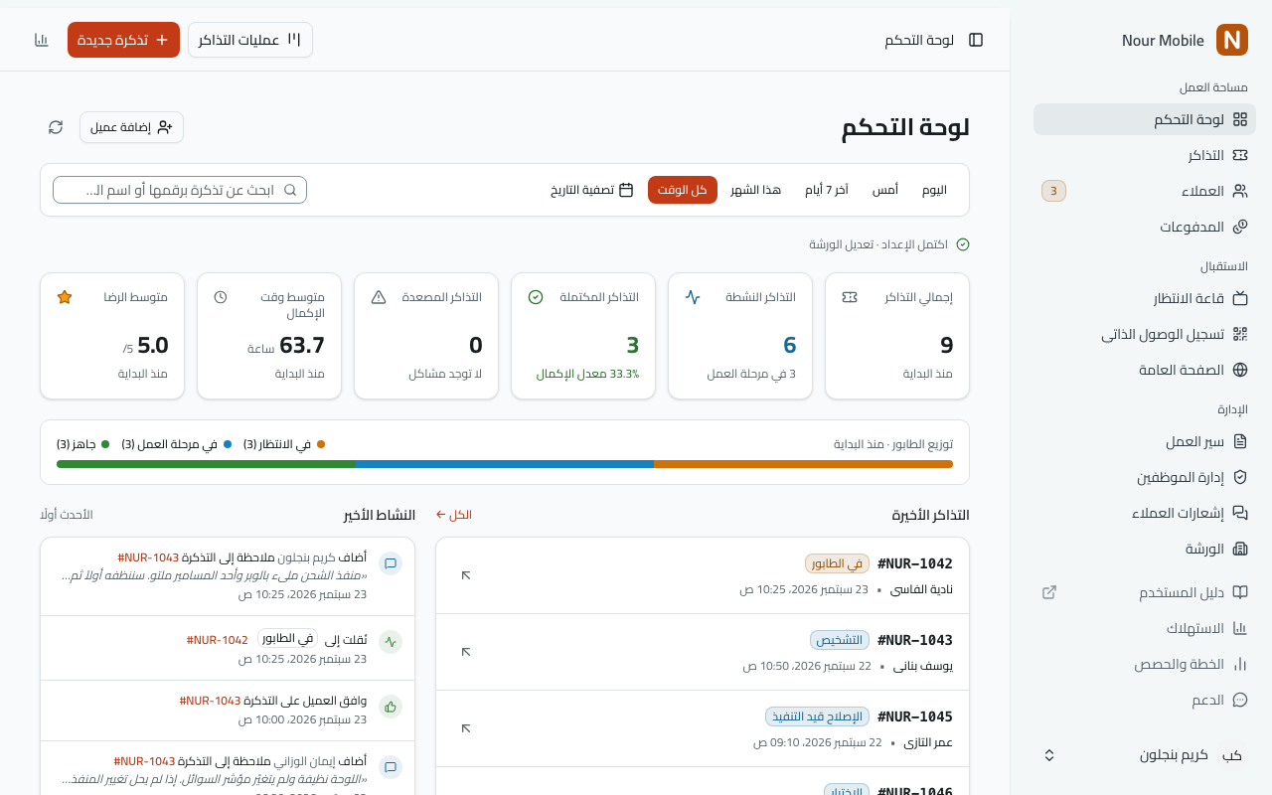Select the اليوم time filter
This screenshot has height=795, width=1272.
(x=934, y=190)
